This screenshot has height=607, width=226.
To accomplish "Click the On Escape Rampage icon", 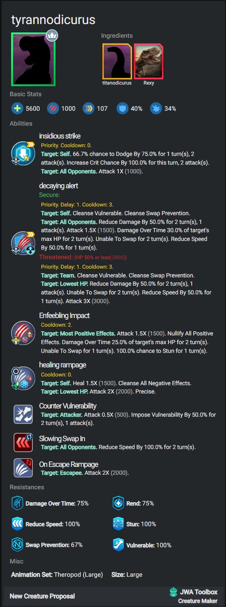I will pos(23,468).
